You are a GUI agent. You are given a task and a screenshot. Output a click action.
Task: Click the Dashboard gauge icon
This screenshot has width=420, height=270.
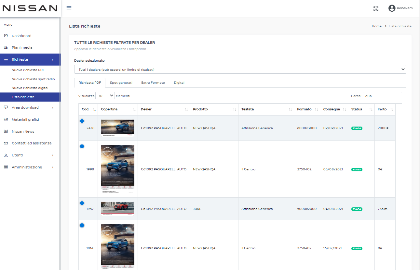pyautogui.click(x=6, y=36)
